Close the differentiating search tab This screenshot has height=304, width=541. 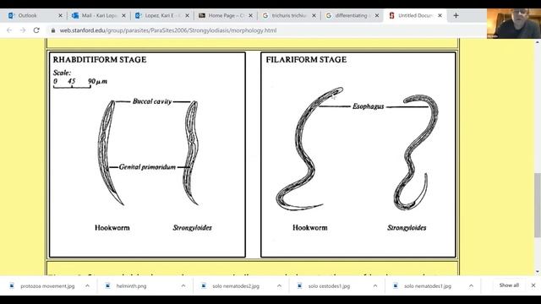coord(377,15)
